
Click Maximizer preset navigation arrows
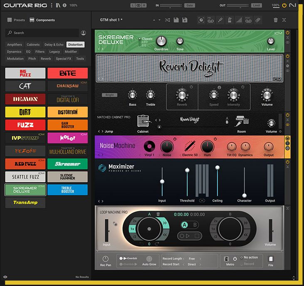point(100,201)
